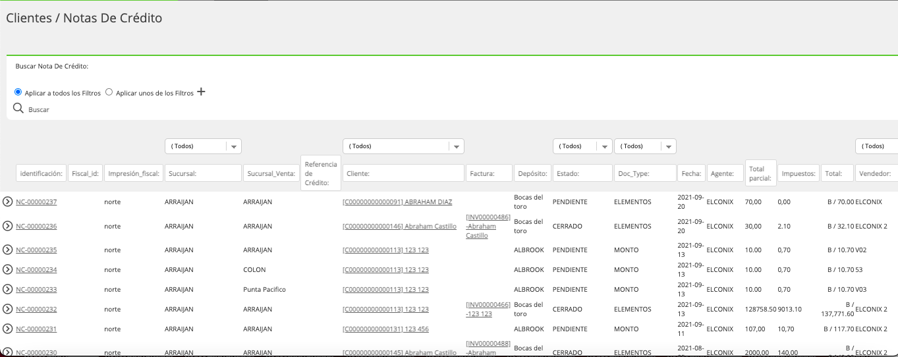
Task: Open the Doc_Type (Todos) dropdown
Action: click(645, 146)
